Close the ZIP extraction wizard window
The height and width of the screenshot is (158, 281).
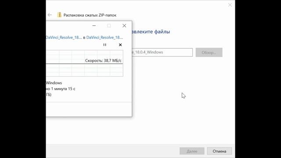click(x=230, y=5)
